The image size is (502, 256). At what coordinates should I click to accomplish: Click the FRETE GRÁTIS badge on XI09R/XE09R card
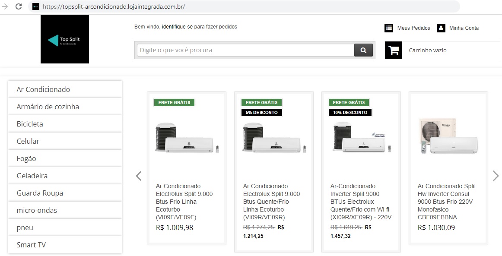[349, 102]
